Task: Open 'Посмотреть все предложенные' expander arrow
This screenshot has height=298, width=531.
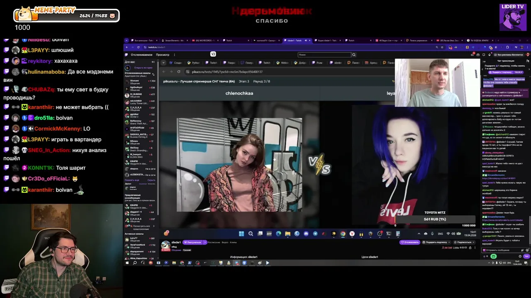Action: pos(154,226)
